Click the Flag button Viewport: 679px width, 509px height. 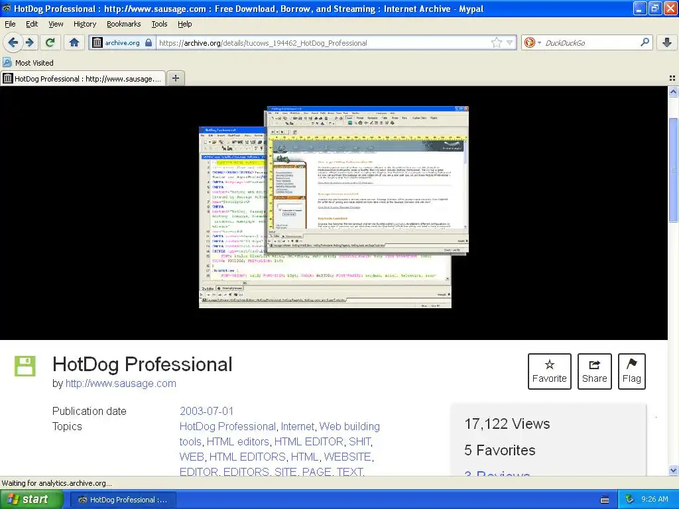point(631,371)
